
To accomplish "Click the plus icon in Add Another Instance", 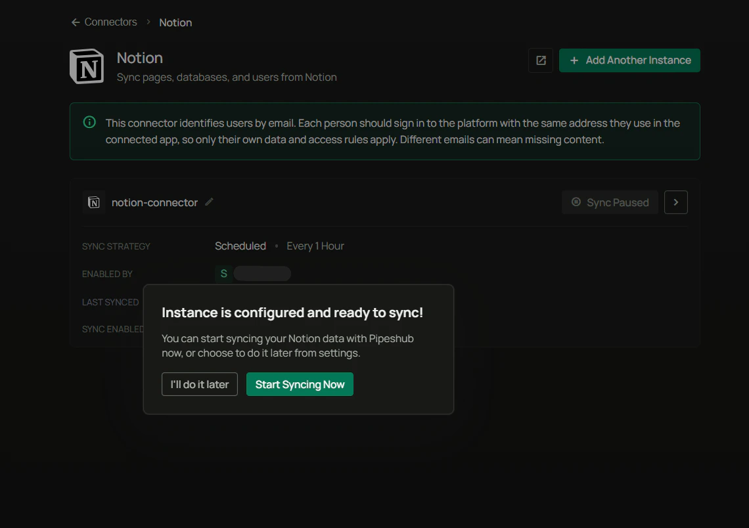I will (x=574, y=60).
